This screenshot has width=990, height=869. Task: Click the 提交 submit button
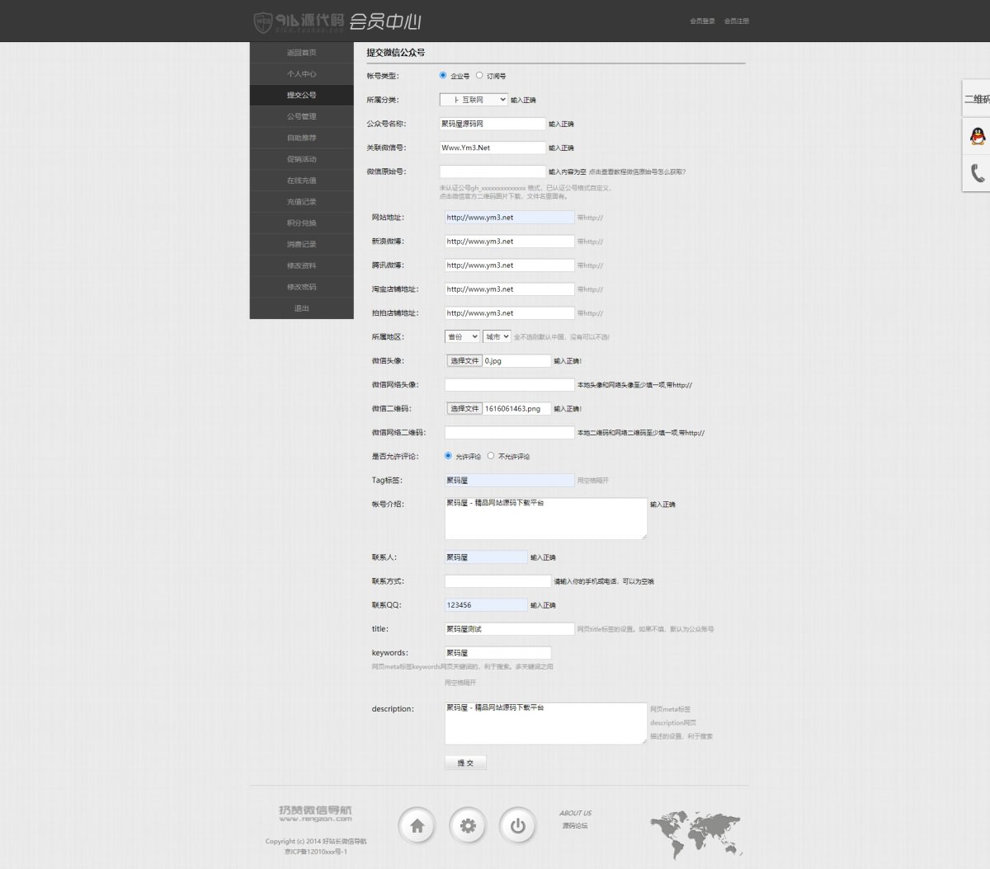(465, 763)
